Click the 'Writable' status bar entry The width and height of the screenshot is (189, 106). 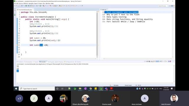[x=116, y=85]
